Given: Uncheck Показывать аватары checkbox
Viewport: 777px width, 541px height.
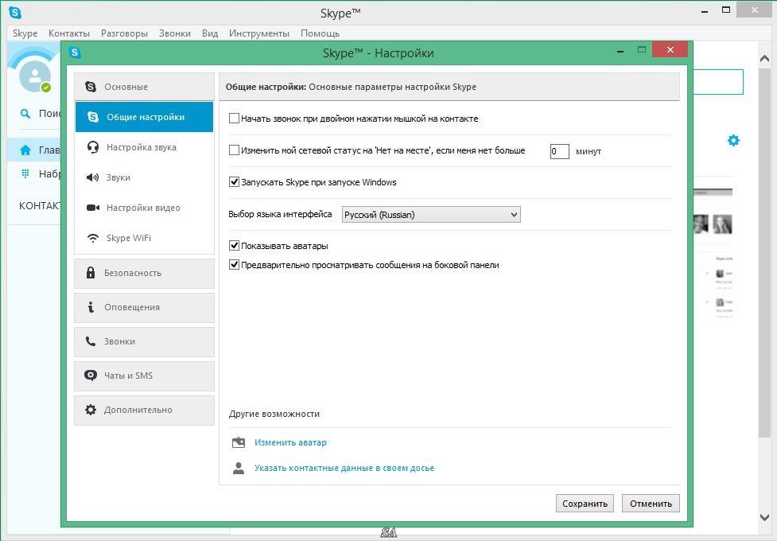Looking at the screenshot, I should (234, 246).
